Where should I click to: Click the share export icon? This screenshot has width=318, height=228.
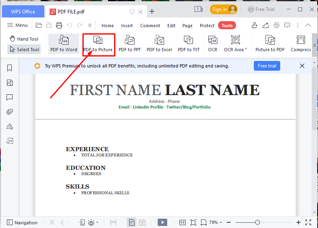(x=266, y=25)
